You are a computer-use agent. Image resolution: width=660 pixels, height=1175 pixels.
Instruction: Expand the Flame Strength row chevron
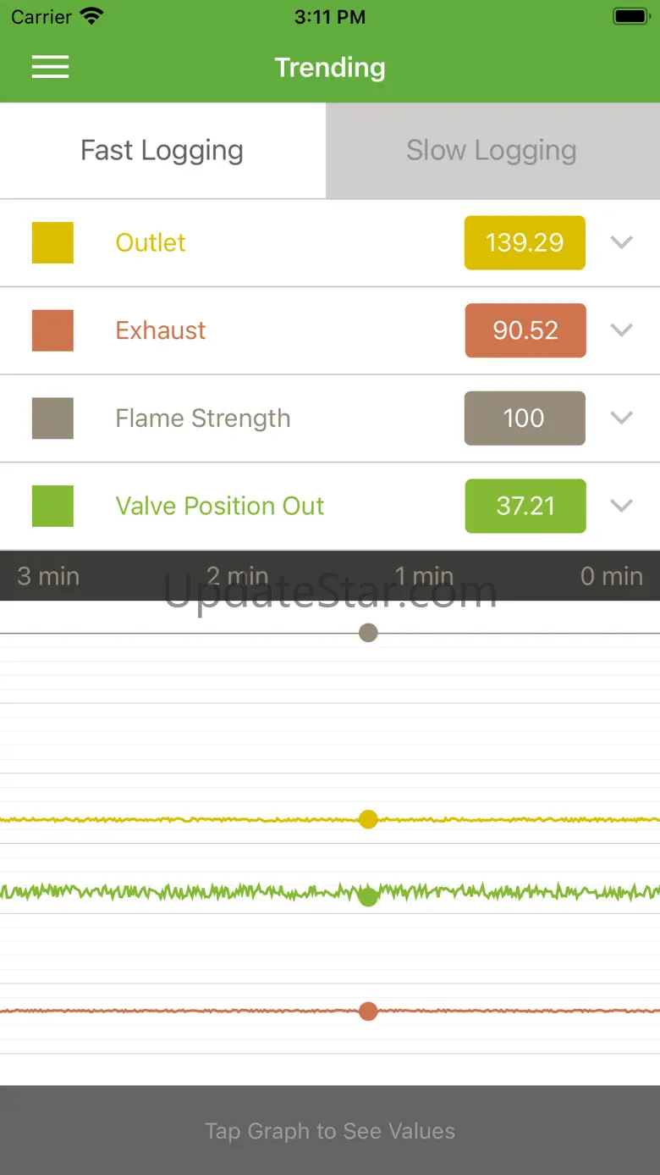[622, 418]
